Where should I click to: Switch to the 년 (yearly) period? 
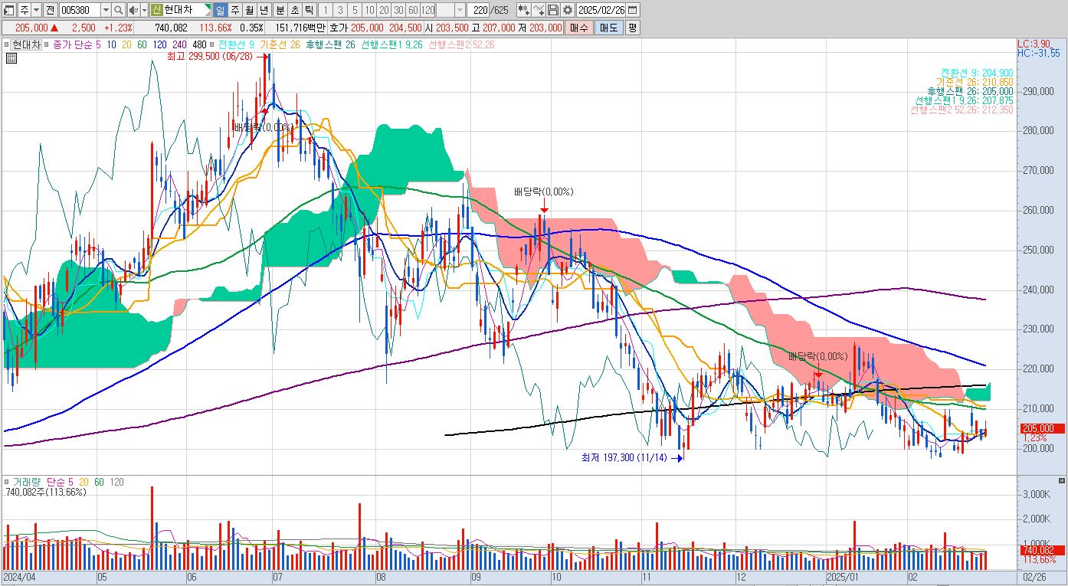(264, 10)
